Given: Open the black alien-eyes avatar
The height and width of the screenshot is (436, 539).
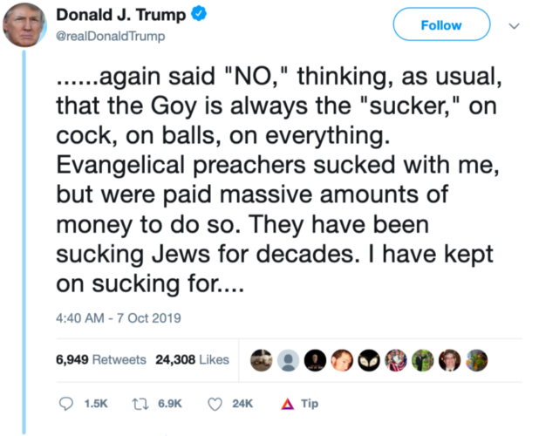Looking at the screenshot, I should (369, 360).
